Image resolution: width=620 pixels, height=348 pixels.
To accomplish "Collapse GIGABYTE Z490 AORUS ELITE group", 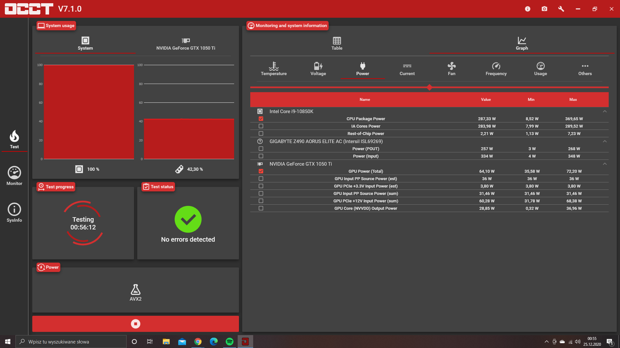I will click(604, 141).
